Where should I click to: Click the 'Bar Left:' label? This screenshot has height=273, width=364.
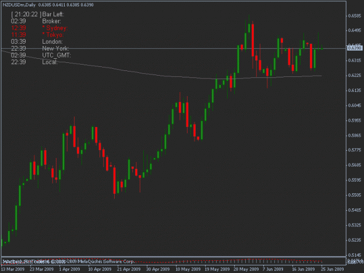pos(53,15)
